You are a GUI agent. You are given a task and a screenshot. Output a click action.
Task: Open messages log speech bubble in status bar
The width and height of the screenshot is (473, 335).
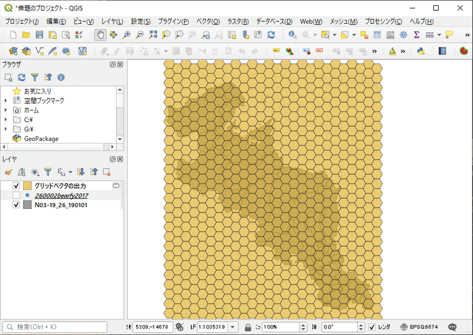452,327
